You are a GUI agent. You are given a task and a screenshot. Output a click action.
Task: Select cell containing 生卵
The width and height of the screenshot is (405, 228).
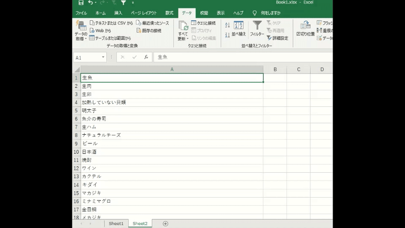[172, 94]
